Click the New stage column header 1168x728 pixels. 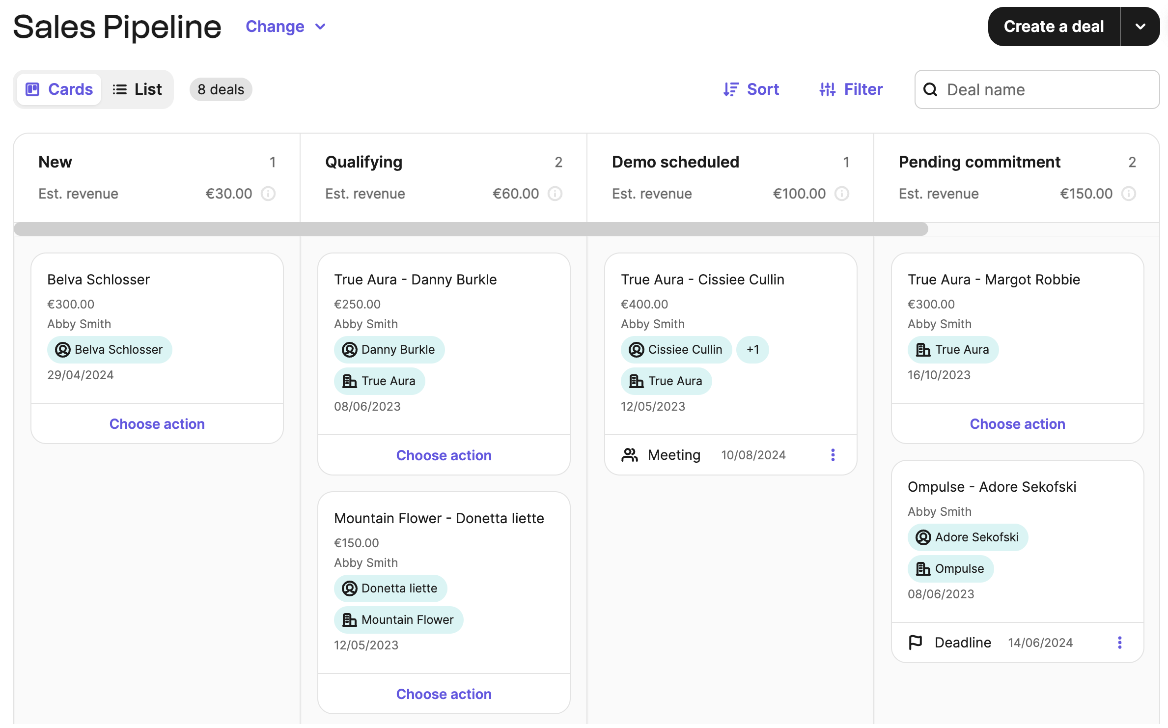pos(55,162)
